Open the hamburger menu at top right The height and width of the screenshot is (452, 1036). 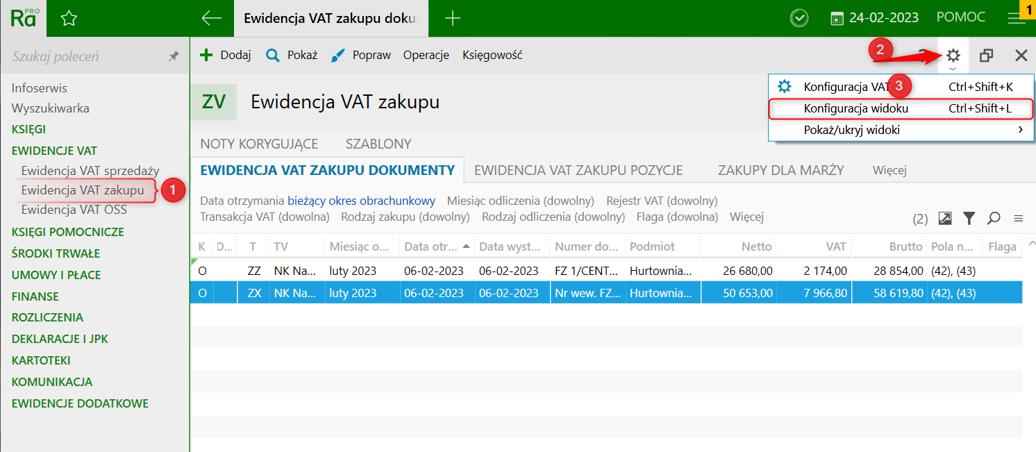[x=1017, y=19]
